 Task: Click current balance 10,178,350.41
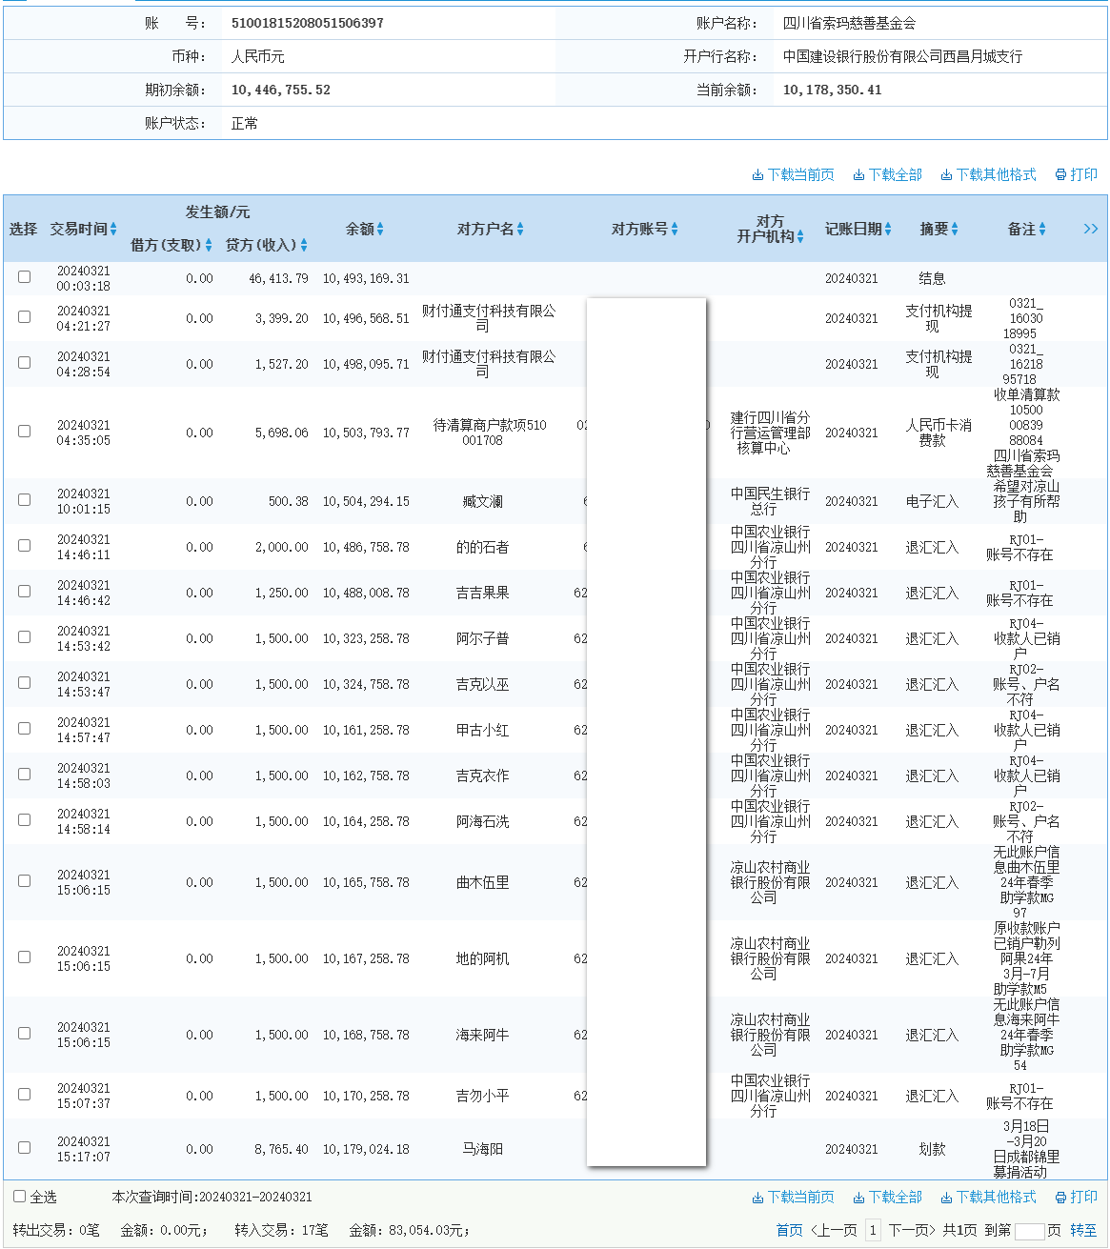click(833, 91)
